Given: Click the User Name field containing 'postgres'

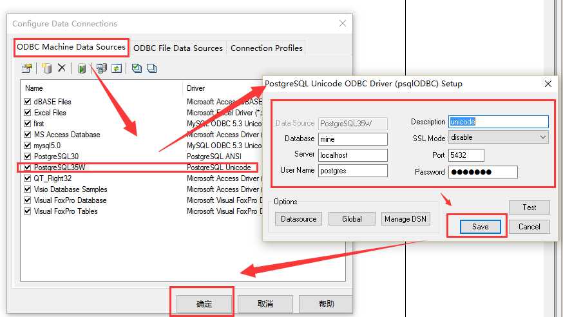Looking at the screenshot, I should [x=353, y=171].
